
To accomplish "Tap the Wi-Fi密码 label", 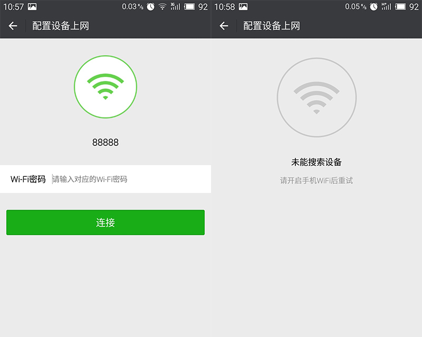I will click(x=28, y=179).
